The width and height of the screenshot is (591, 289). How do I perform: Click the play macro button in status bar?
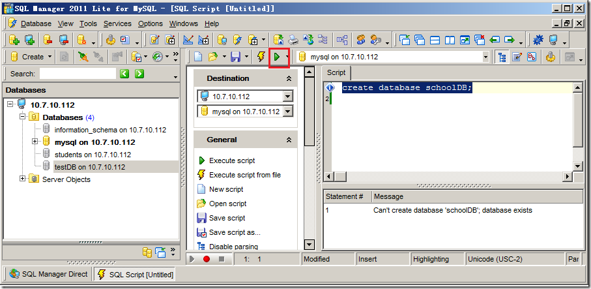click(x=192, y=259)
